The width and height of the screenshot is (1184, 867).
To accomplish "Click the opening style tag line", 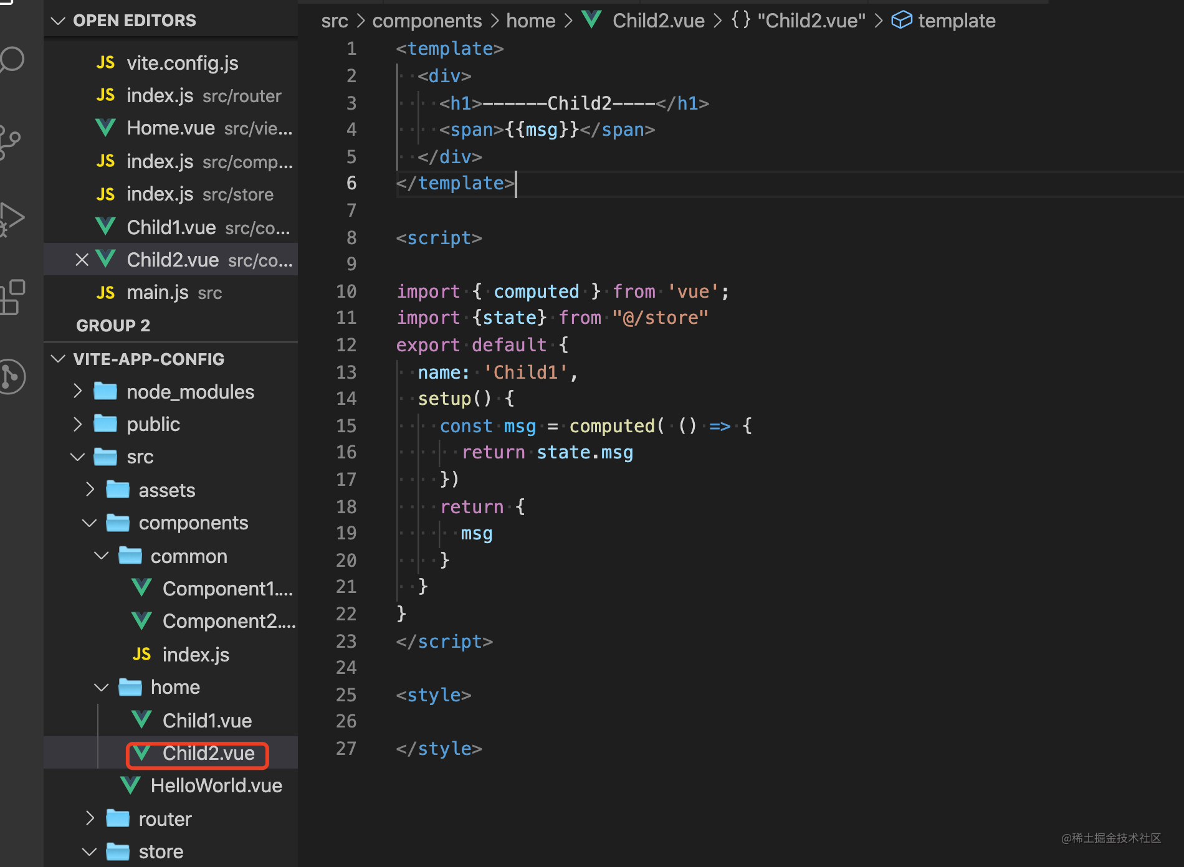I will point(434,694).
